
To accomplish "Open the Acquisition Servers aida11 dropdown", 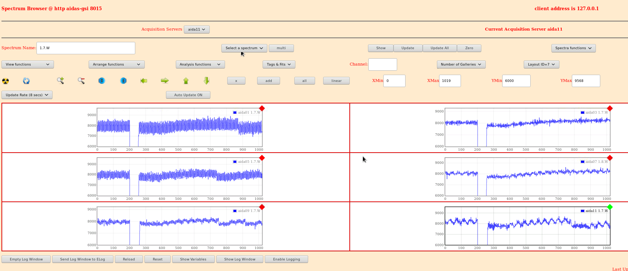I will point(197,30).
